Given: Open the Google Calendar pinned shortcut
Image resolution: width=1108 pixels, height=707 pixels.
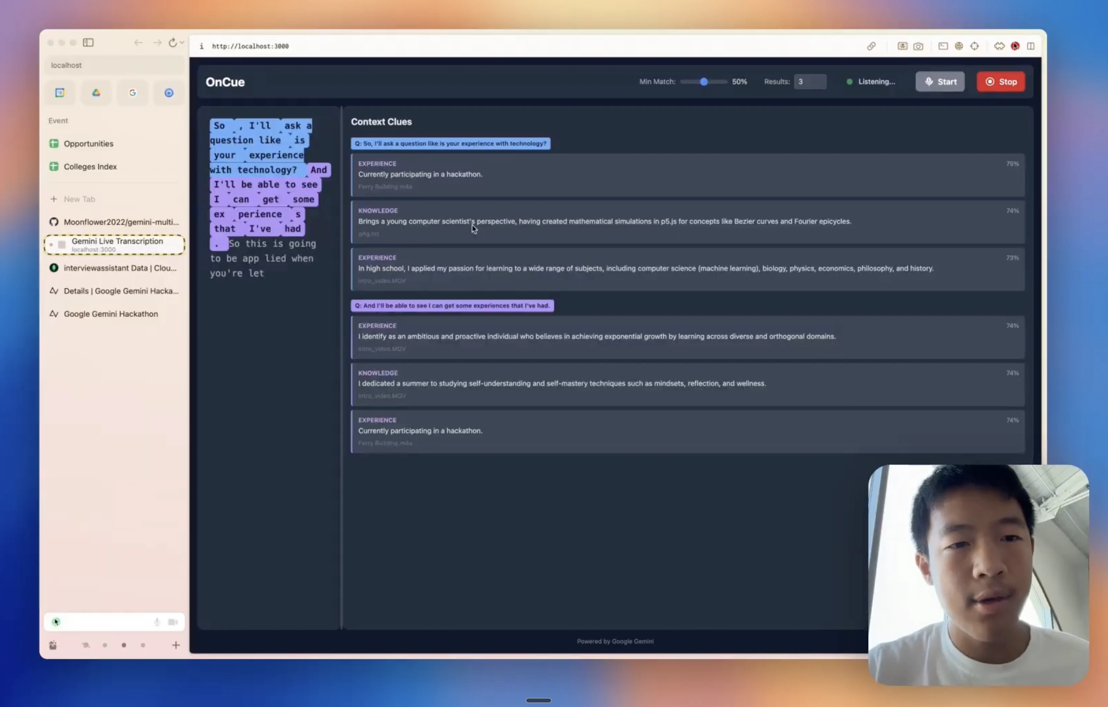Looking at the screenshot, I should point(60,93).
